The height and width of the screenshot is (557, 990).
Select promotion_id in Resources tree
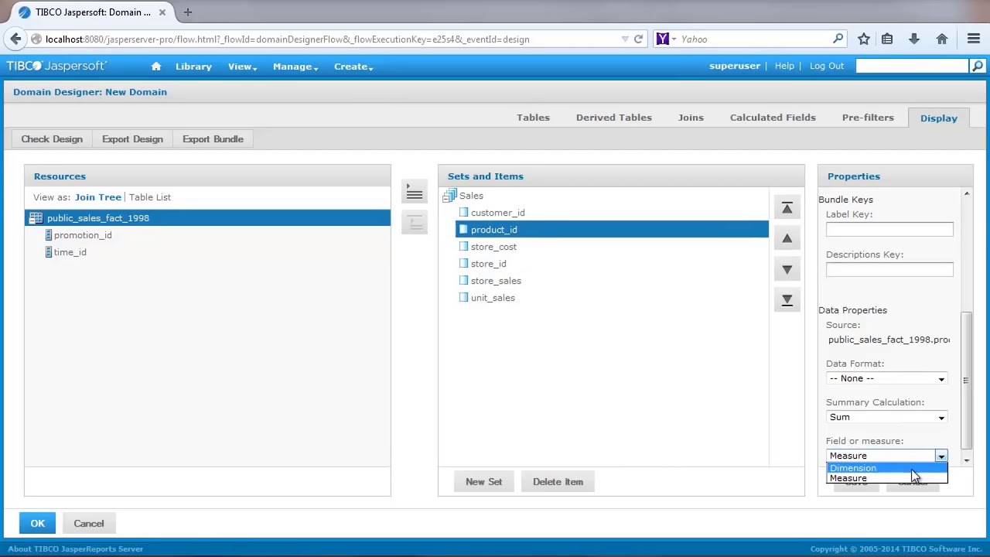coord(83,235)
